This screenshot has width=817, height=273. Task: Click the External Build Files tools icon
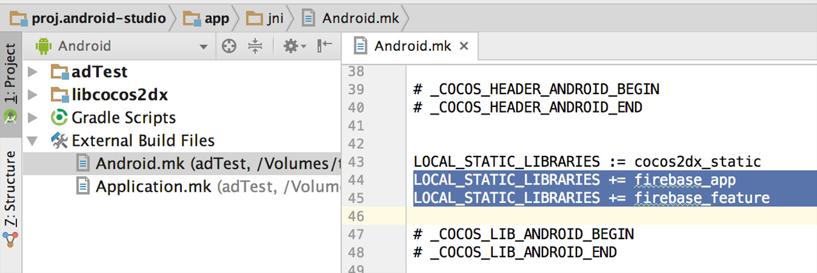[x=59, y=141]
